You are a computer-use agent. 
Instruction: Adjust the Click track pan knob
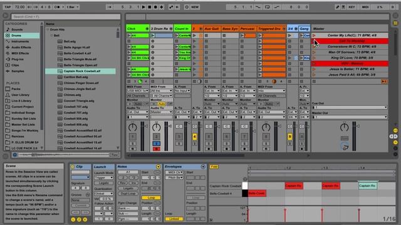[x=132, y=127]
